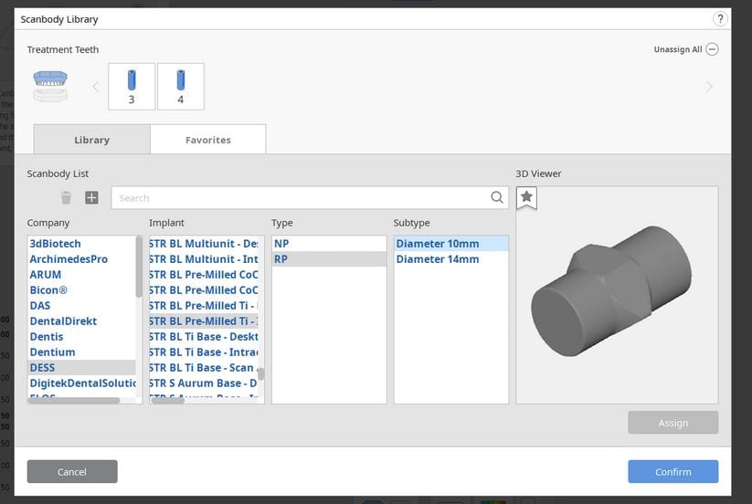
Task: Switch to the Library tab
Action: tap(91, 140)
